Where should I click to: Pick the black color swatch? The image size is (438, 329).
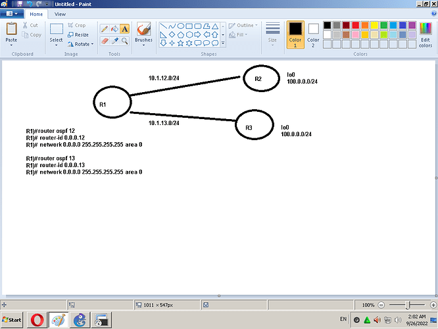(327, 25)
